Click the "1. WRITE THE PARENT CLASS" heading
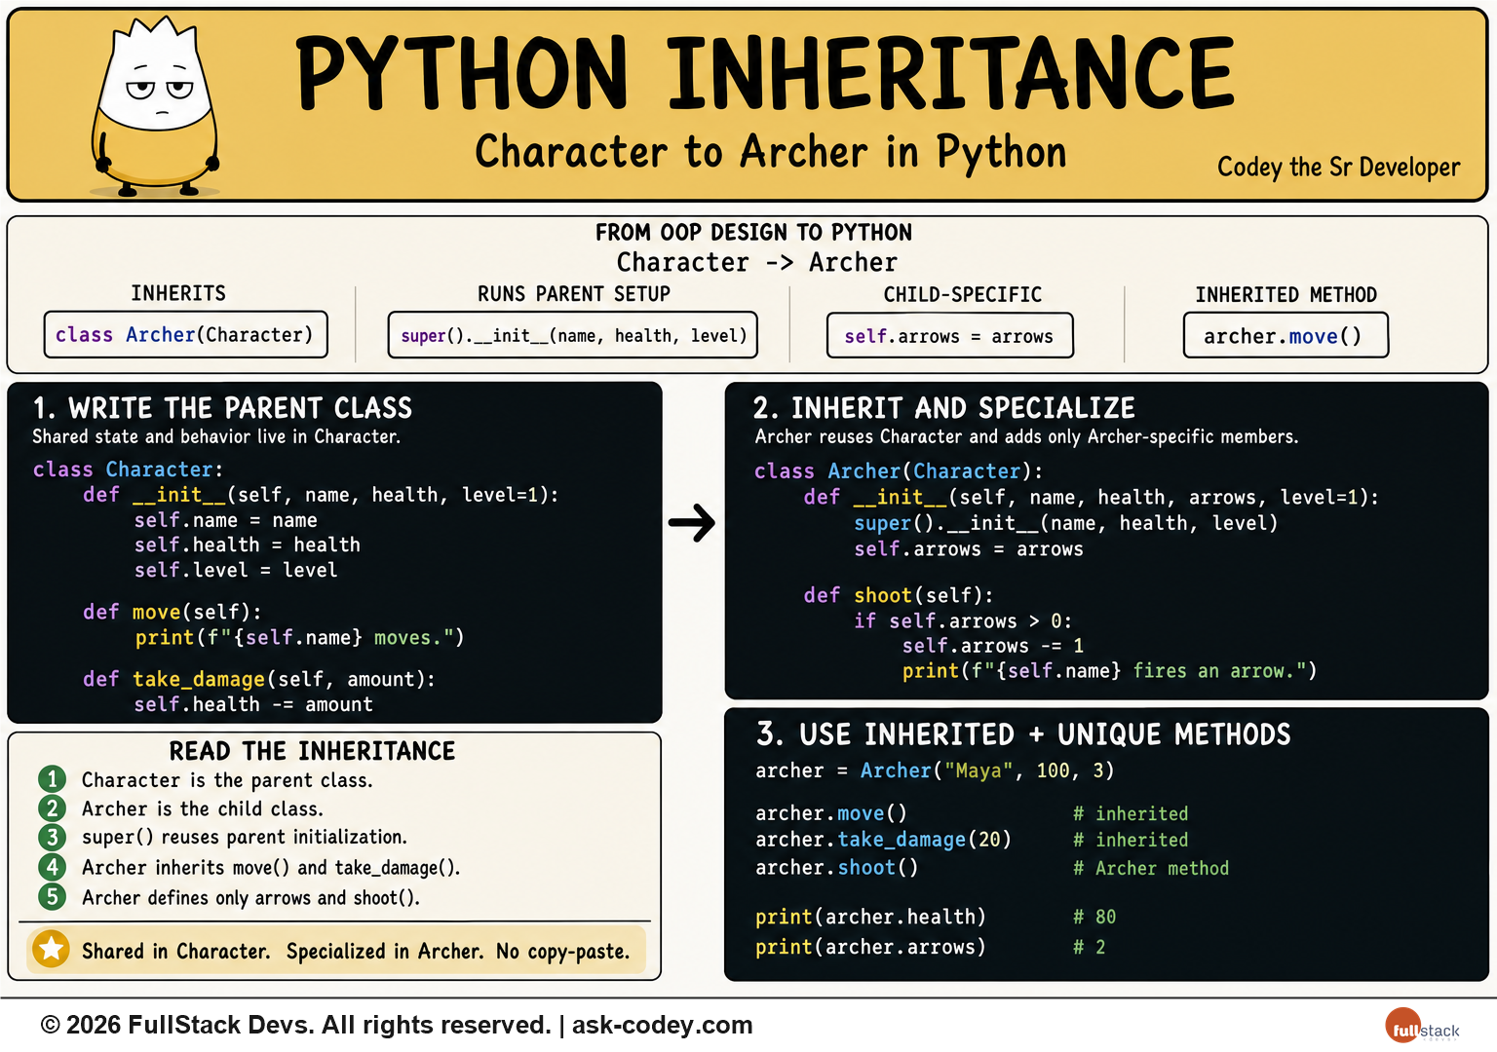Viewport: 1497px width, 1052px height. coord(222,407)
